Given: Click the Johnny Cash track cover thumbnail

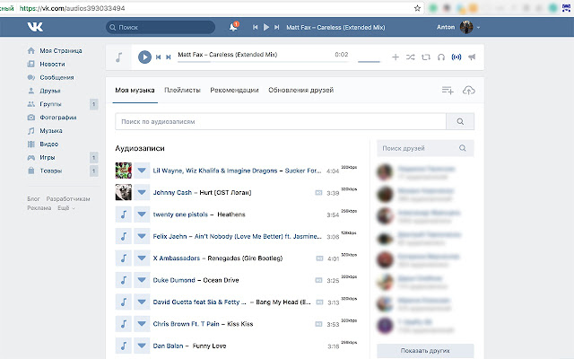Looking at the screenshot, I should tap(124, 192).
